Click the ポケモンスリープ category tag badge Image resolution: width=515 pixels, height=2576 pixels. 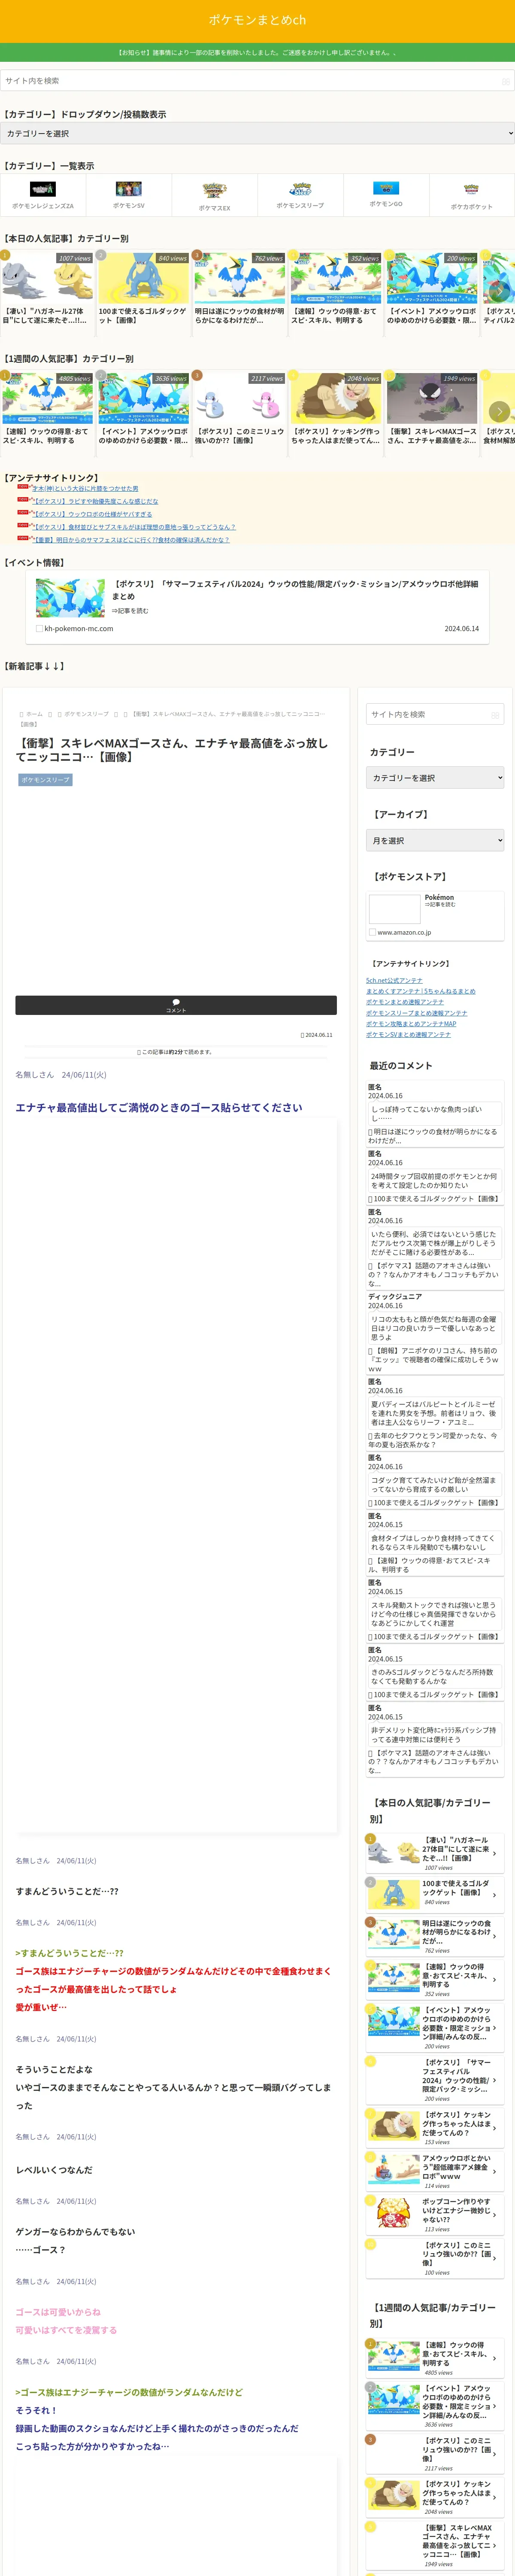pos(45,780)
